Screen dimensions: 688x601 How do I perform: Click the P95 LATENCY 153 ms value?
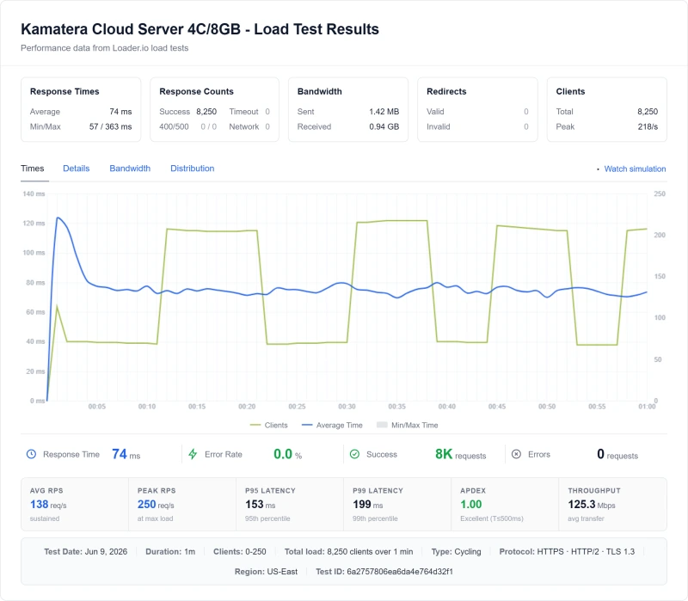pos(261,505)
